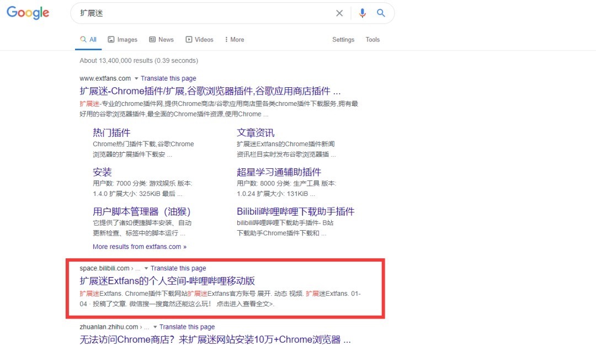
Task: Open search Settings
Action: pyautogui.click(x=343, y=40)
